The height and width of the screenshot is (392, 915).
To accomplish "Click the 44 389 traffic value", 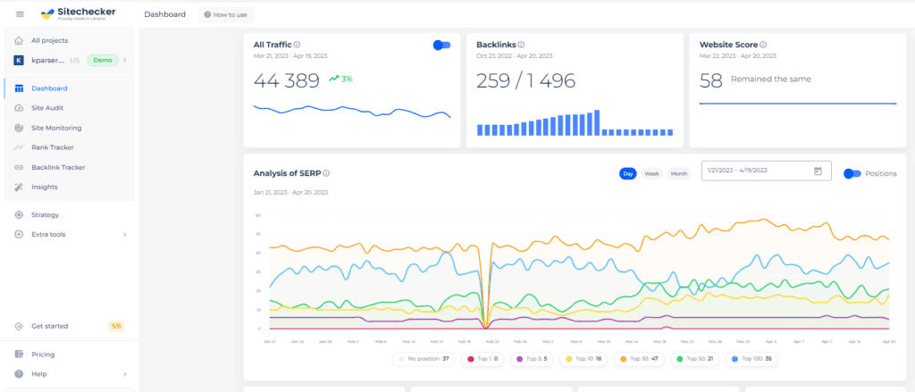I will [x=287, y=81].
